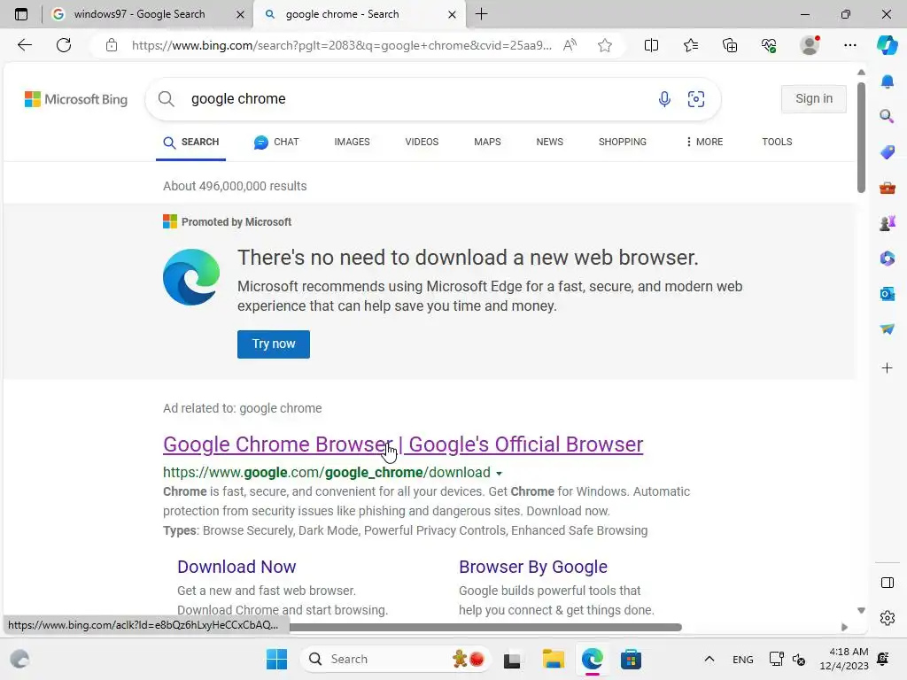Open the Browser By Google link
Viewport: 907px width, 680px height.
(x=532, y=567)
